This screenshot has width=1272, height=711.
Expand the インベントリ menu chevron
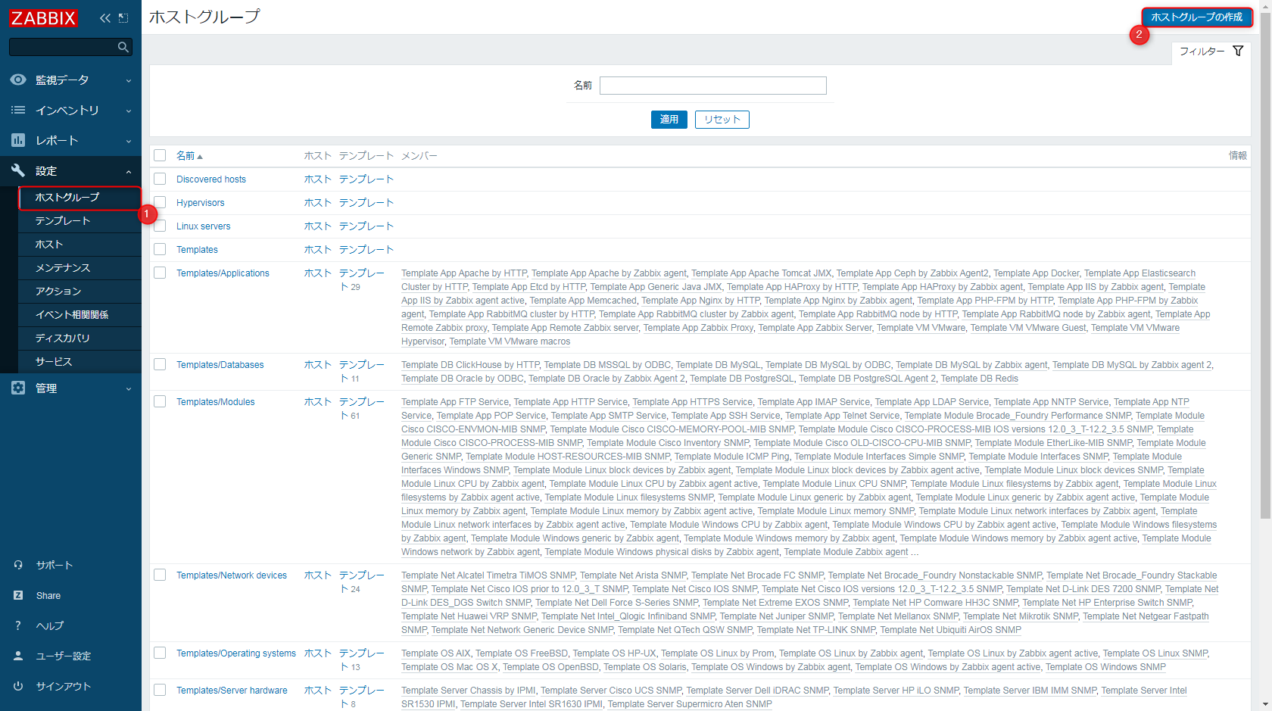129,111
